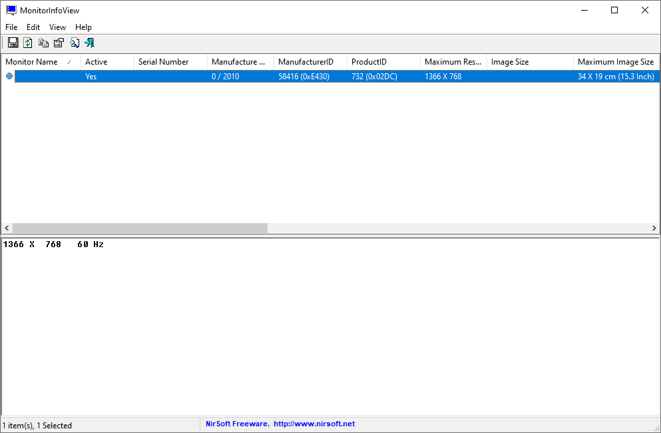
Task: Sort by the ManufacturerID column header
Action: [306, 62]
